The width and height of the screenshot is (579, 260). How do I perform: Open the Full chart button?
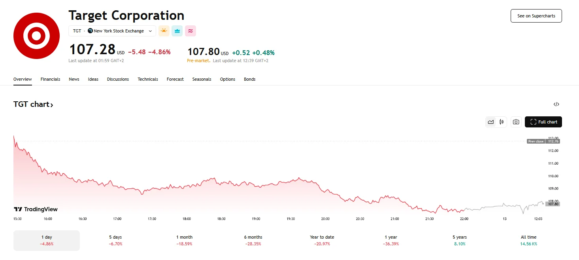click(x=543, y=122)
